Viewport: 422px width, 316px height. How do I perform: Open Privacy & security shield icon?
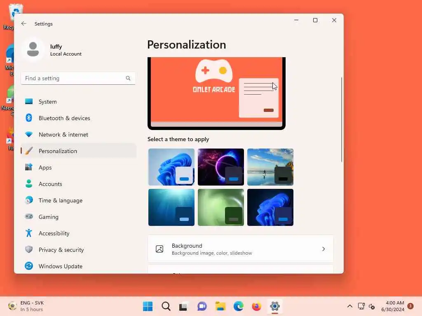(x=29, y=250)
